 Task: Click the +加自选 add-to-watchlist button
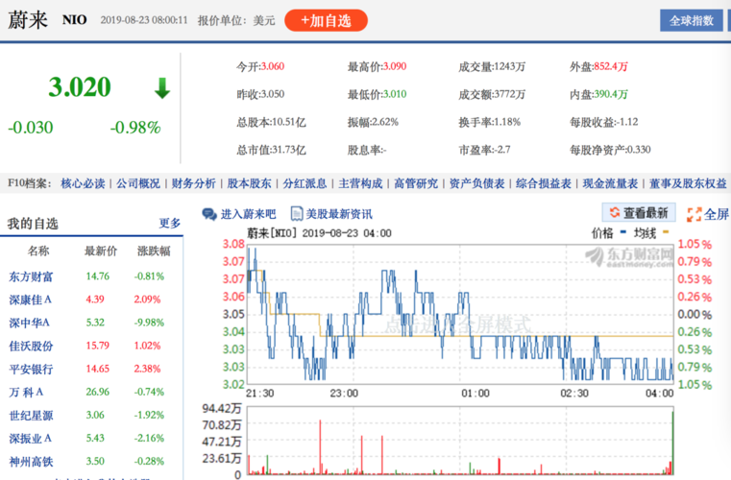tap(326, 20)
